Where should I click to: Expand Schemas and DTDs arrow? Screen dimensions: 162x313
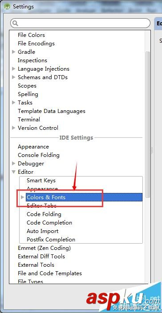click(x=14, y=77)
